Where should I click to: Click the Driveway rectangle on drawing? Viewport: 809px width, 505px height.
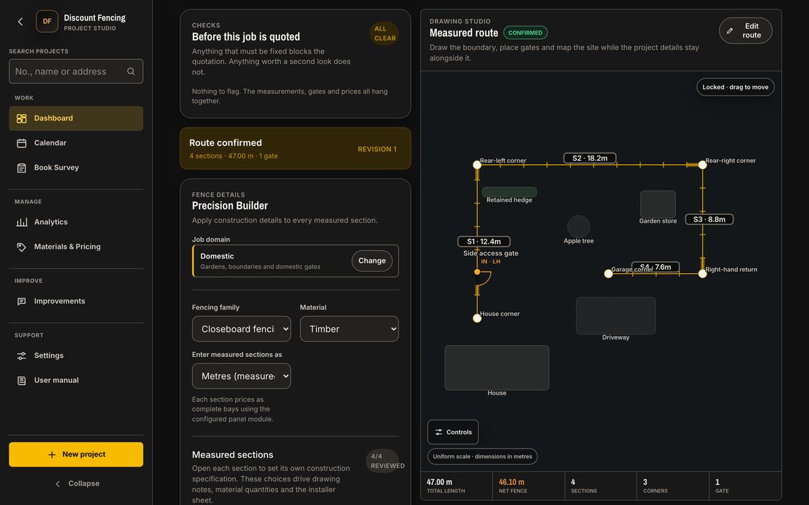pos(616,316)
